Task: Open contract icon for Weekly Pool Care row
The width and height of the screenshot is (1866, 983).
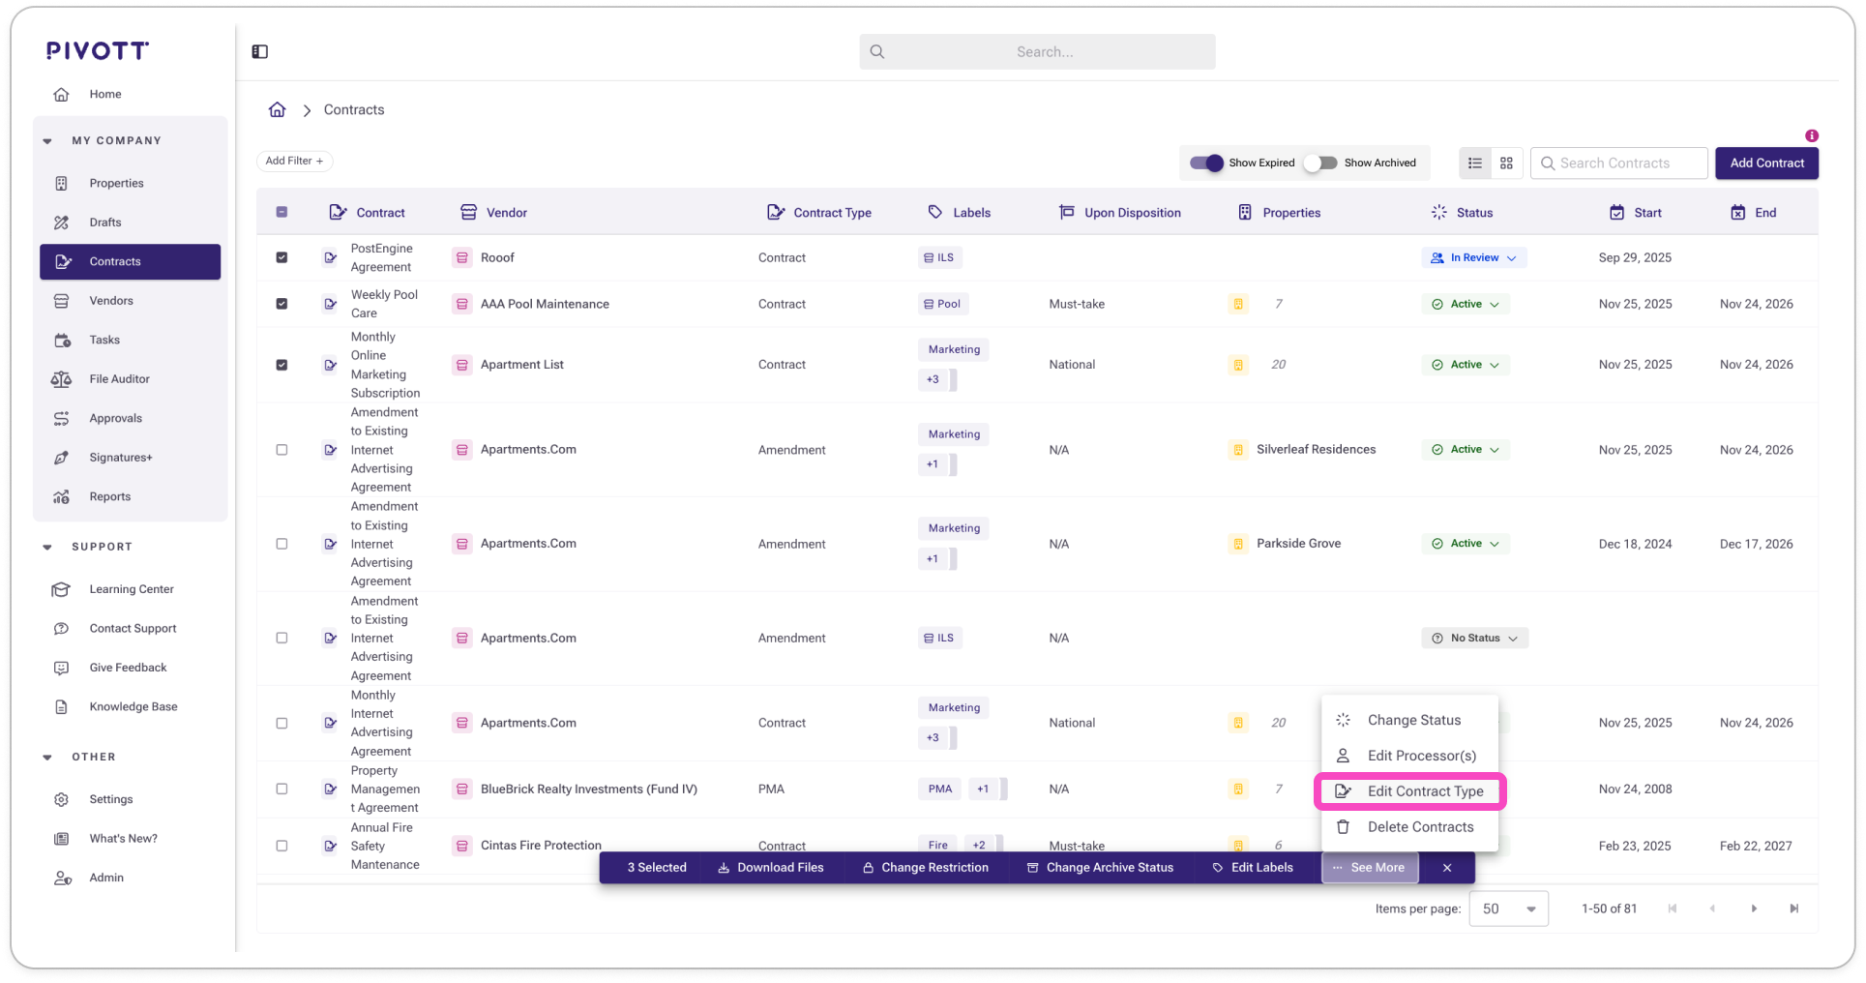Action: (330, 304)
